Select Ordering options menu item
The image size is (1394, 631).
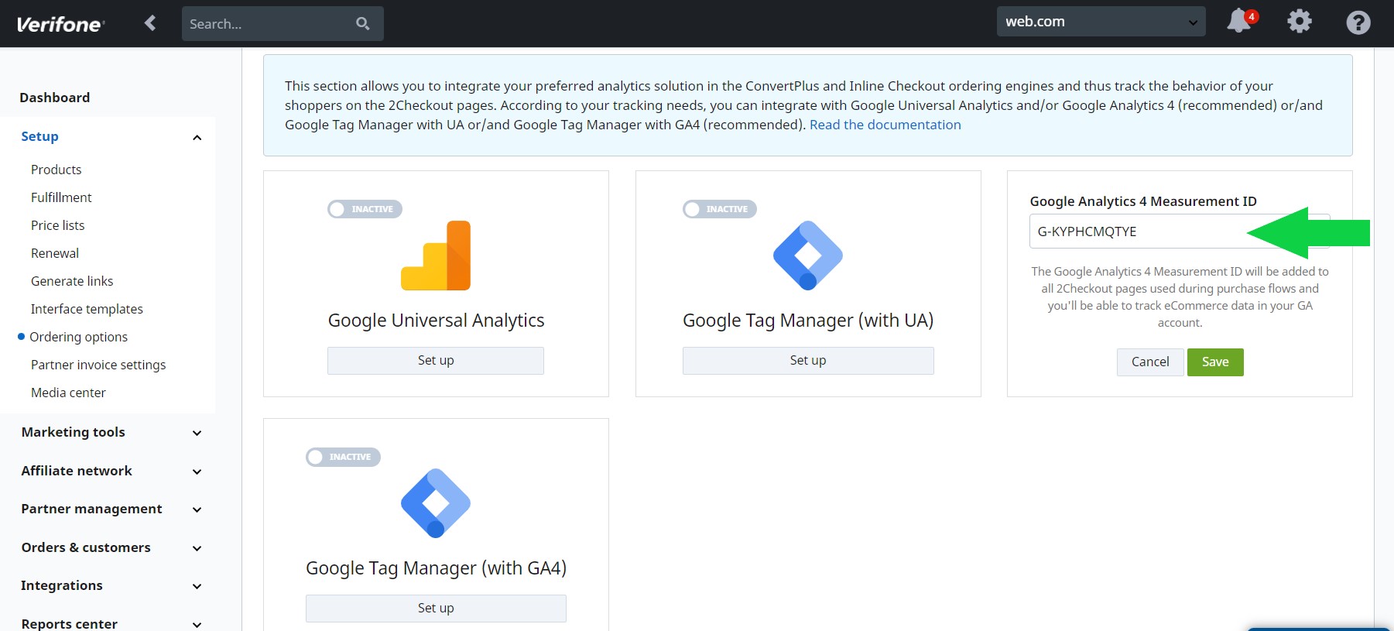click(x=78, y=337)
